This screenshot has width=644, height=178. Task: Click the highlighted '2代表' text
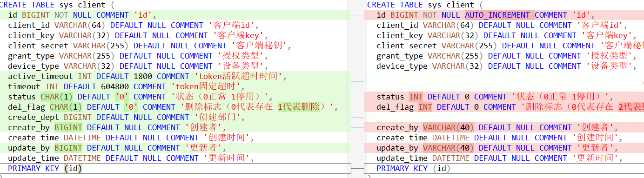(x=631, y=107)
